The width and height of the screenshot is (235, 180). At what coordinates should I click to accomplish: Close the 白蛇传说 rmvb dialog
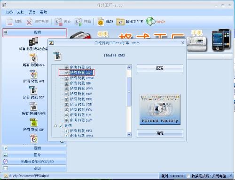pyautogui.click(x=183, y=43)
